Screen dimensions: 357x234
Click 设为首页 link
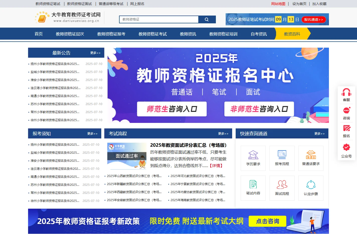tap(299, 4)
